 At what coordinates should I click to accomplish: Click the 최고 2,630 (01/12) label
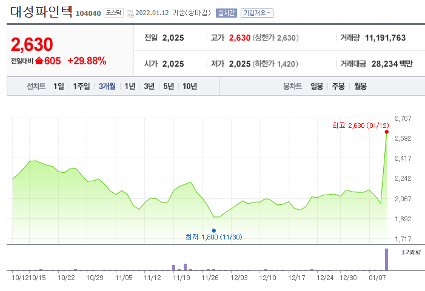click(361, 125)
